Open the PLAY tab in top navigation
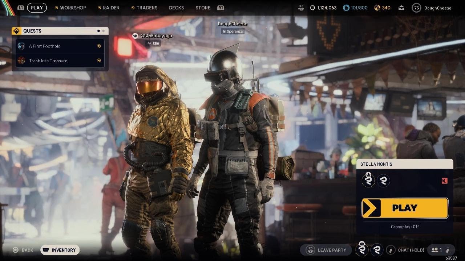This screenshot has width=465, height=261. click(x=37, y=8)
